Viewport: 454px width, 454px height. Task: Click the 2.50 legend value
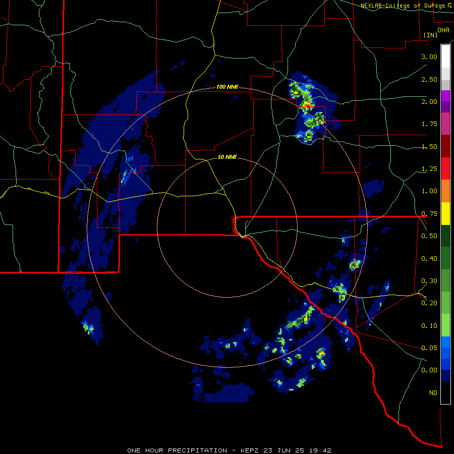[x=429, y=79]
